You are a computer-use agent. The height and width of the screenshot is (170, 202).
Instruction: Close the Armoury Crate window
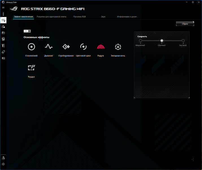199,2
